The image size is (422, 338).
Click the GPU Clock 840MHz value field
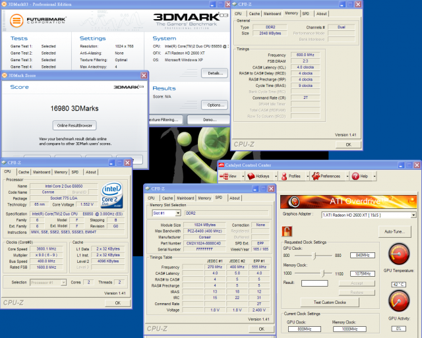(x=363, y=255)
